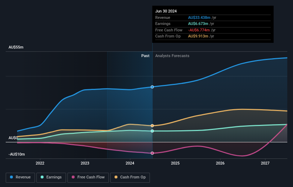Click the Cash From Op label in tooltip
Screen dimensions: 293x187
(168, 36)
